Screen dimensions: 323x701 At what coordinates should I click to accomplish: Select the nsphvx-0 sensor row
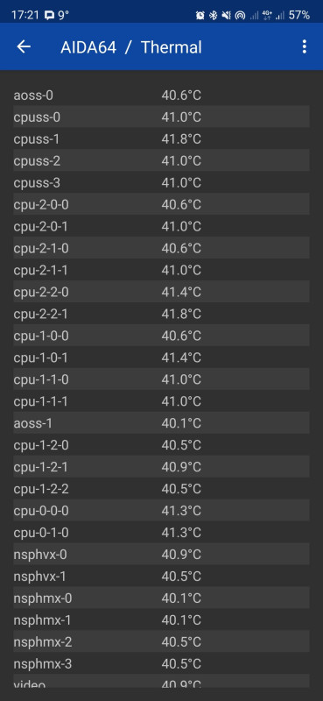[x=161, y=555]
